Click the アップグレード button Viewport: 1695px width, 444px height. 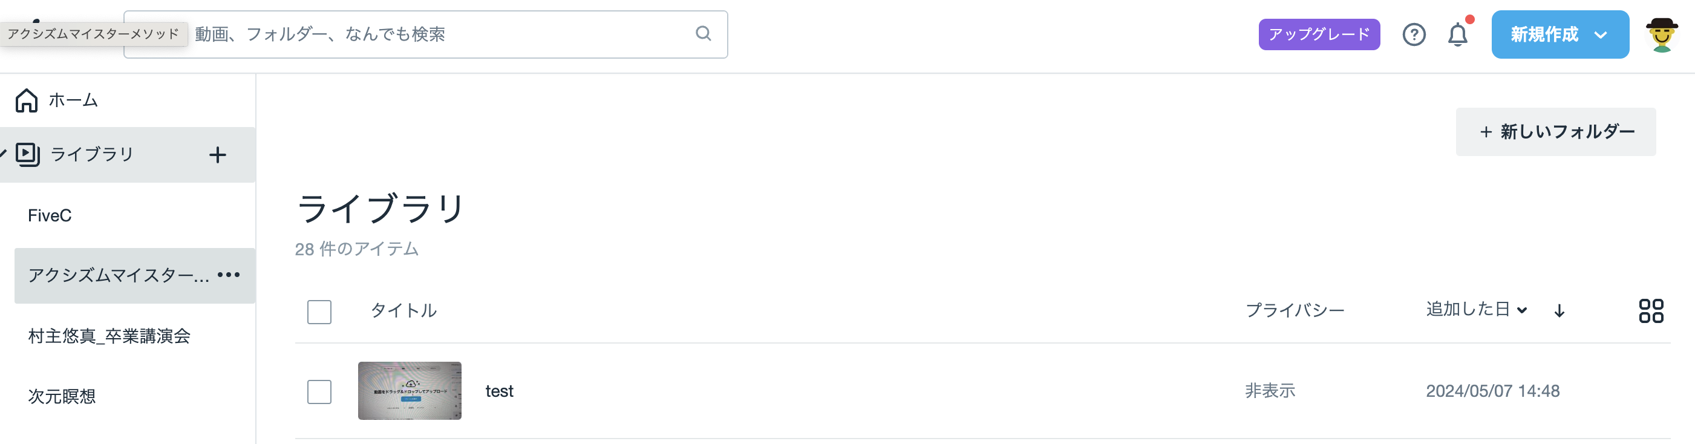[1319, 34]
